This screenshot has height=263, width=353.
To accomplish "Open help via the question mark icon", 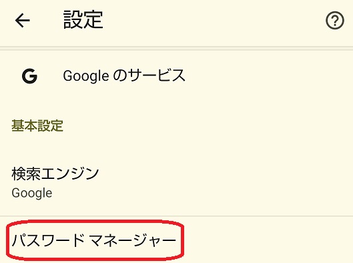I will pos(335,21).
